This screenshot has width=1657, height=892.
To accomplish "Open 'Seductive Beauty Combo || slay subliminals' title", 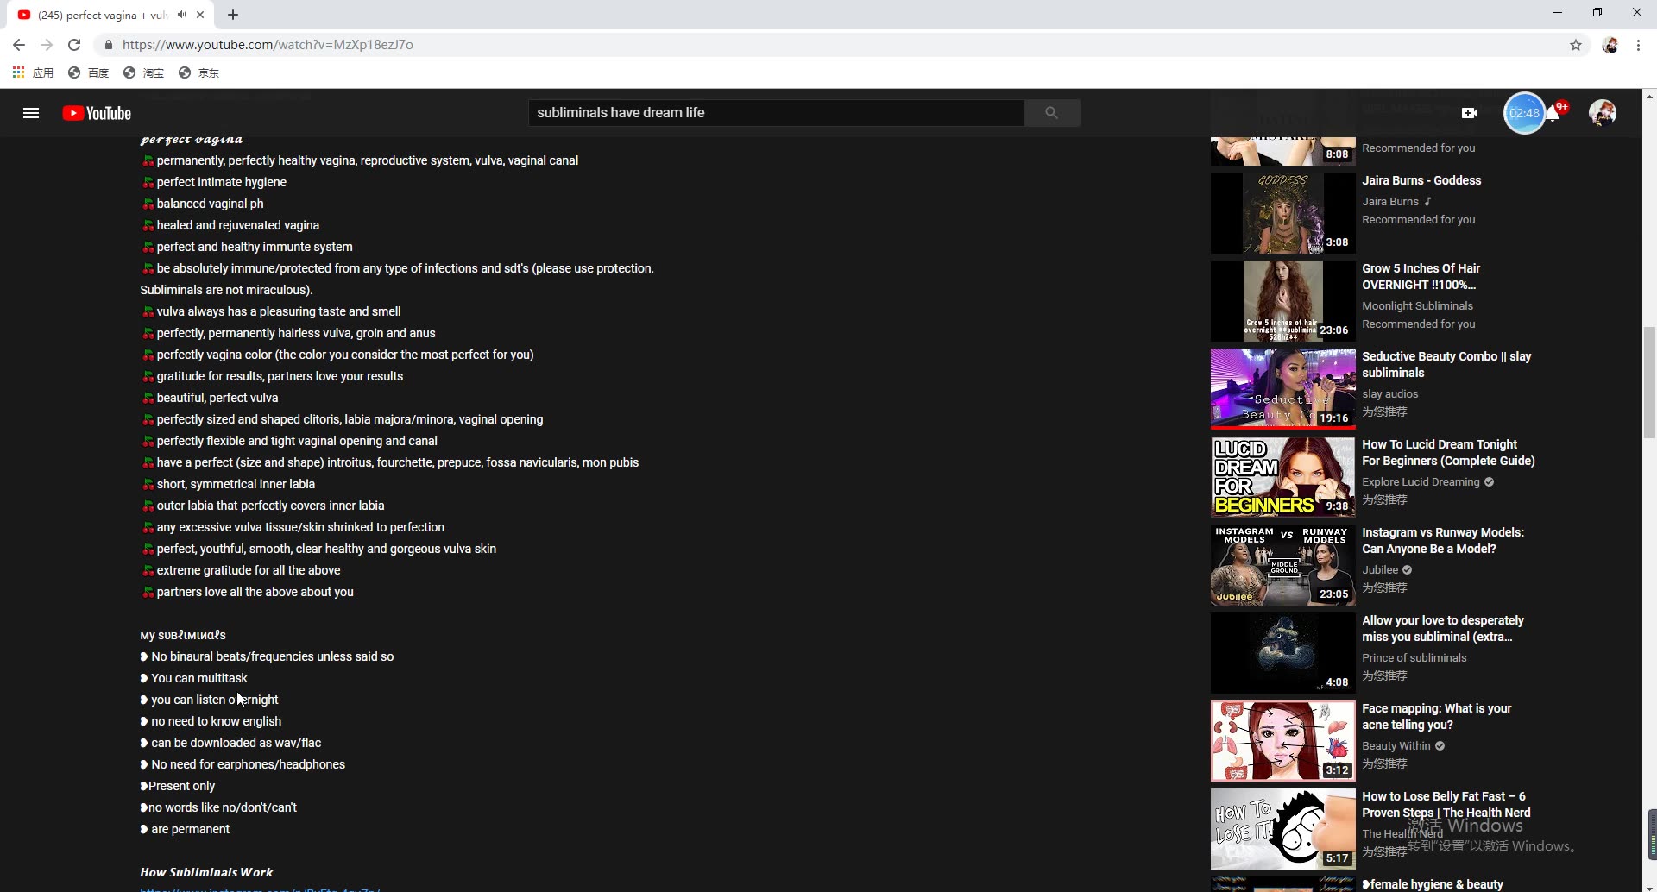I will coord(1446,365).
